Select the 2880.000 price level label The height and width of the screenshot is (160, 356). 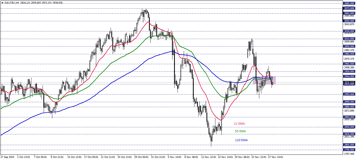pos(349,107)
